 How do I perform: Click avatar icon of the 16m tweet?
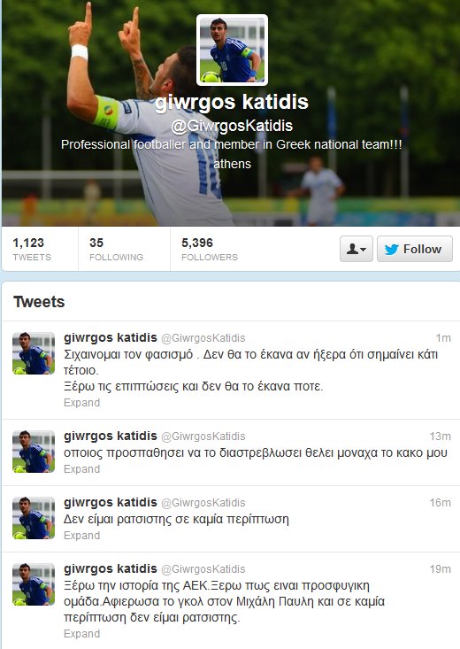[x=34, y=518]
